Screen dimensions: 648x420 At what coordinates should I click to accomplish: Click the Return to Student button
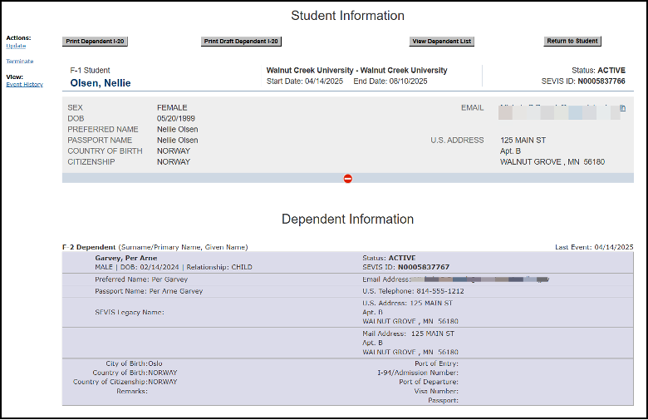tap(572, 41)
